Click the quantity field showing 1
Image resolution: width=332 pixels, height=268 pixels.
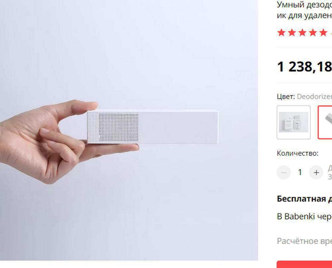pyautogui.click(x=300, y=172)
